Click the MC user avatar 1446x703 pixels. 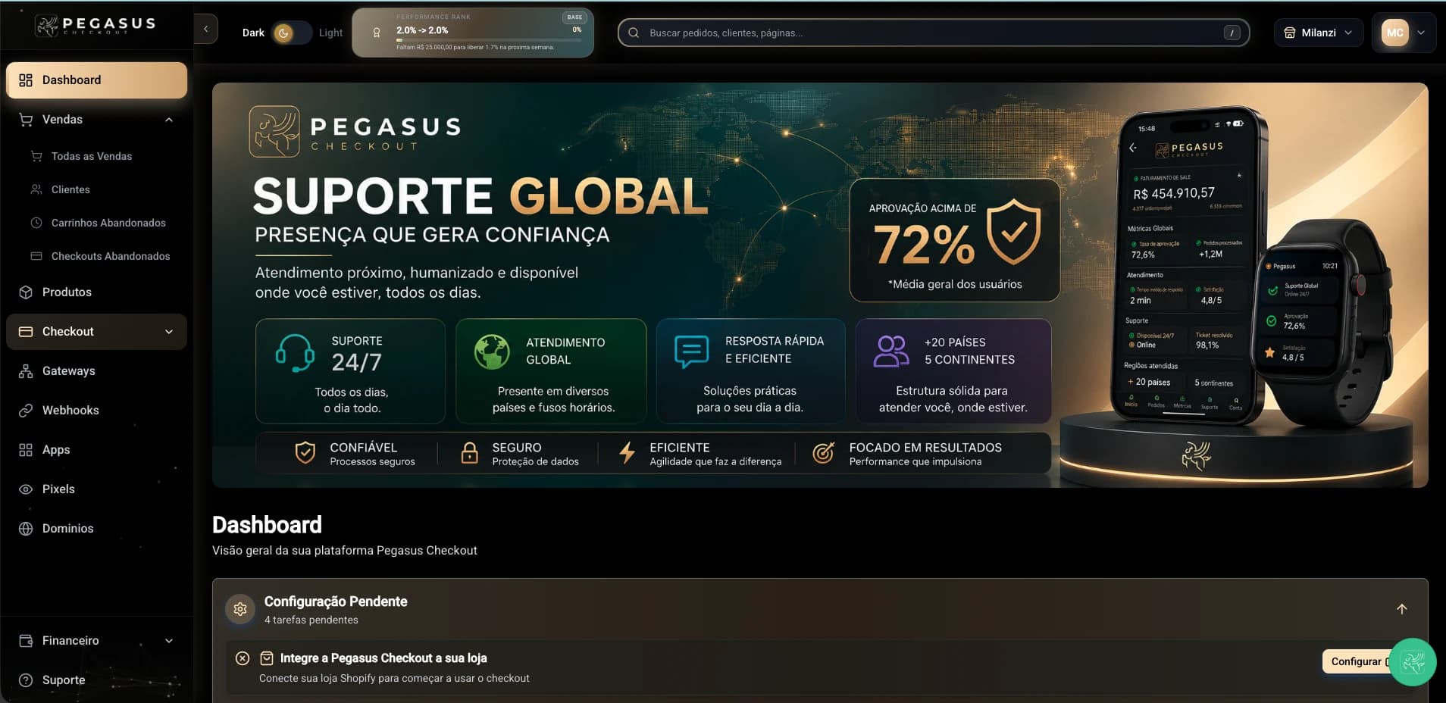[x=1395, y=33]
